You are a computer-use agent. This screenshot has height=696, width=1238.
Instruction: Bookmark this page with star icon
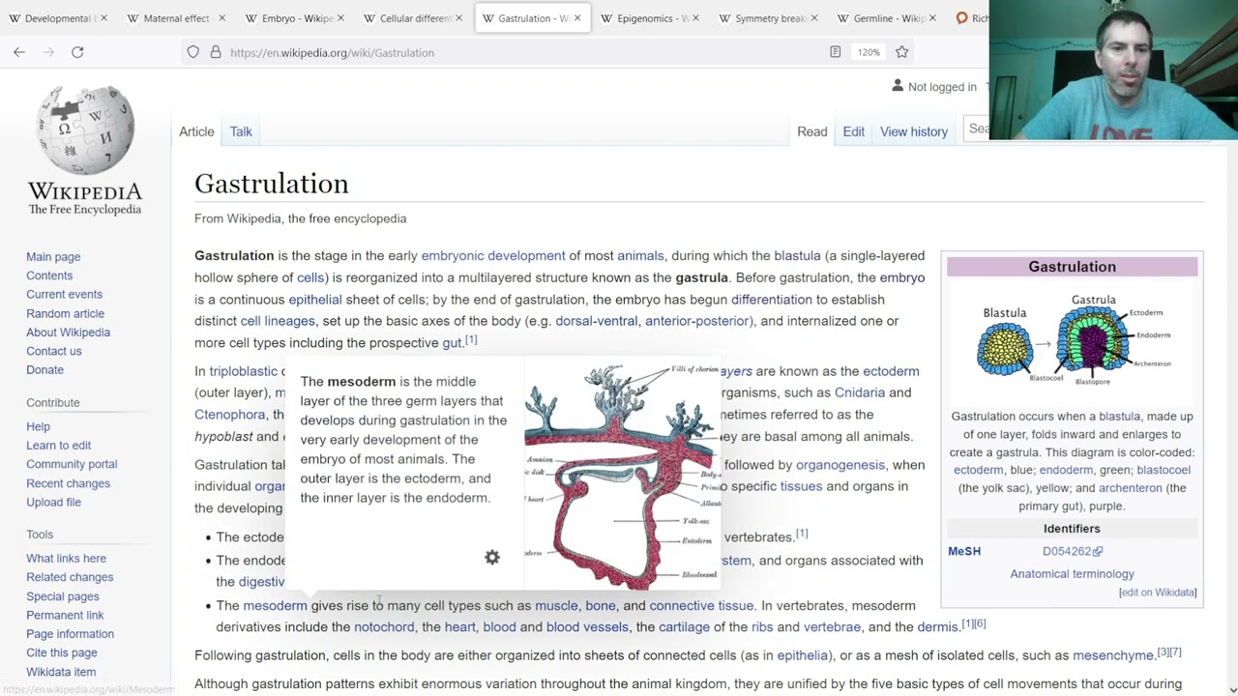tap(901, 52)
